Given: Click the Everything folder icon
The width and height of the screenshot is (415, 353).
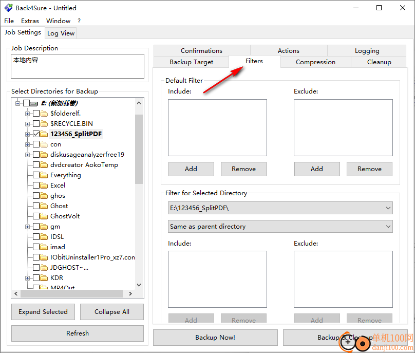Looking at the screenshot, I should (x=44, y=175).
